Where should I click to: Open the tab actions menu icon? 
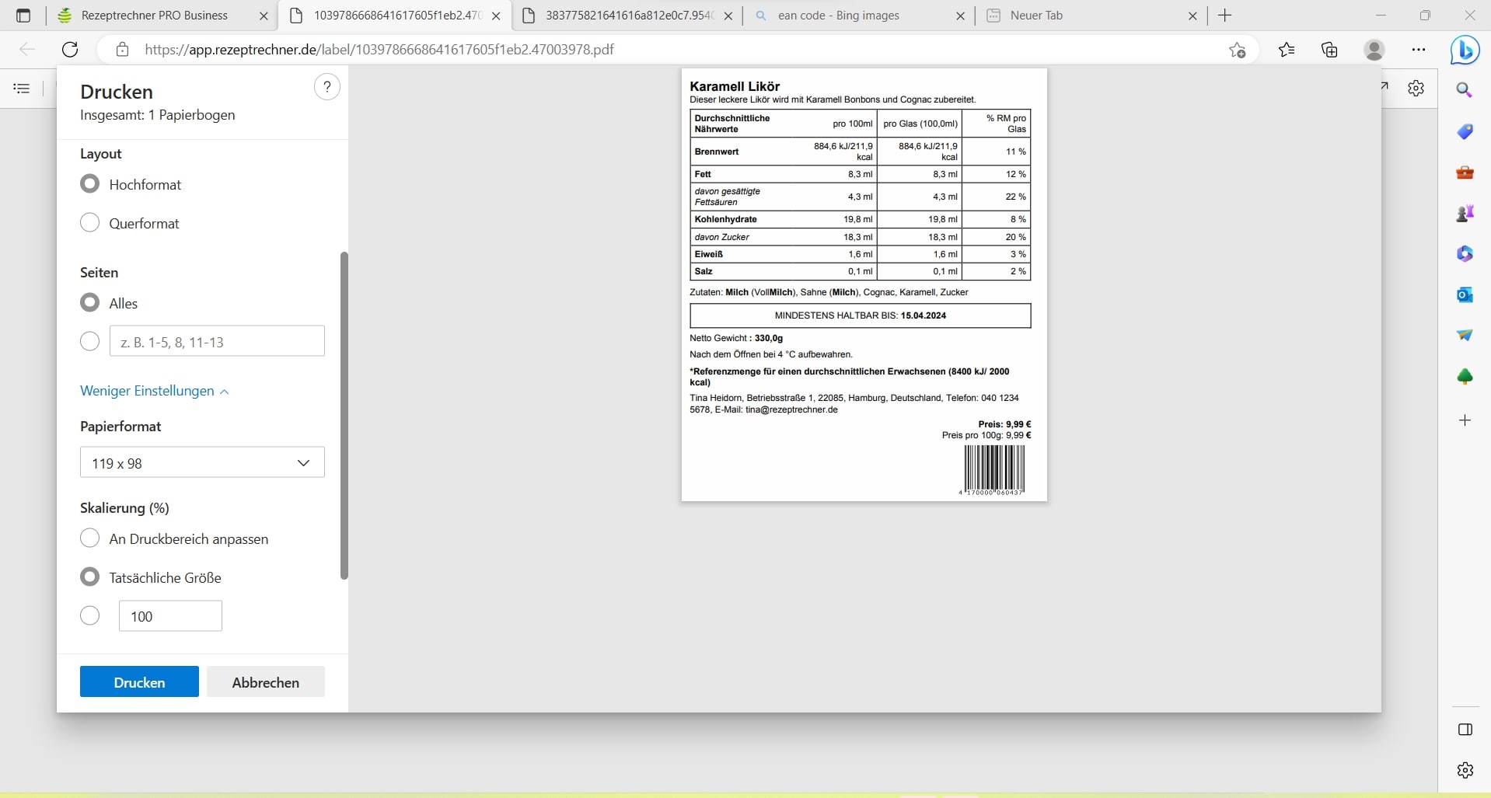23,16
